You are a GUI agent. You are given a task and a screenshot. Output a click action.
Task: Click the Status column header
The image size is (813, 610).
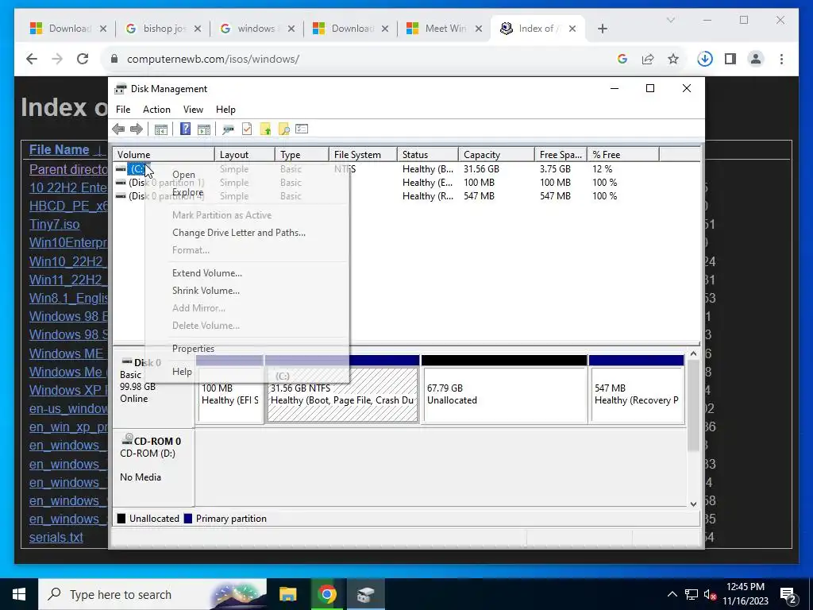[428, 155]
